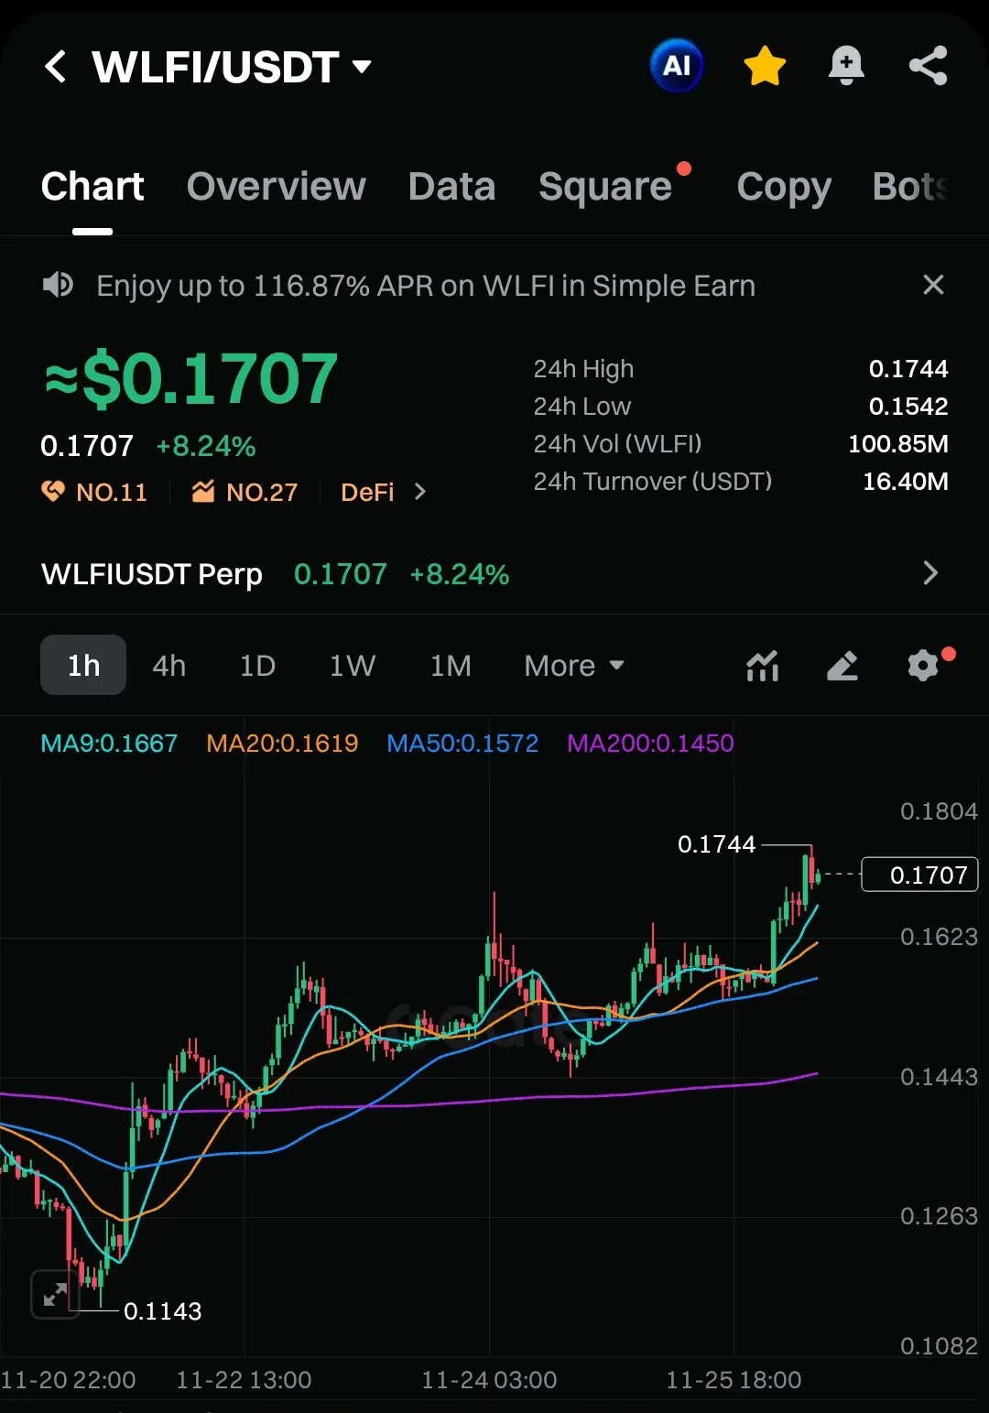The image size is (989, 1413).
Task: Tap the +8.24% change under price
Action: (206, 446)
